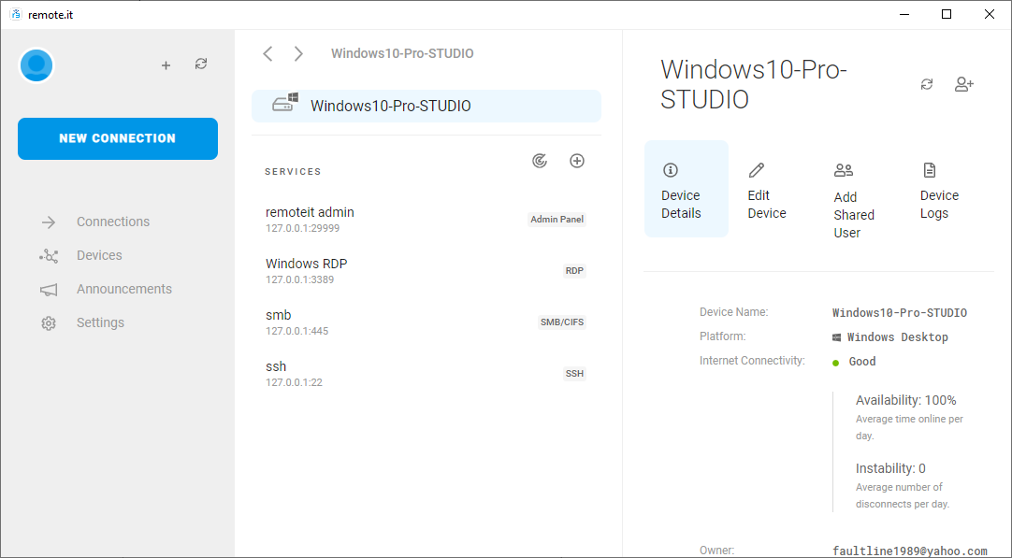The image size is (1012, 558).
Task: Add a service with circled plus
Action: coord(577,161)
